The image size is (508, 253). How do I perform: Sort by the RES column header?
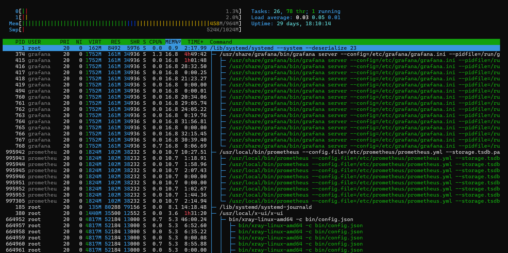pos(116,42)
